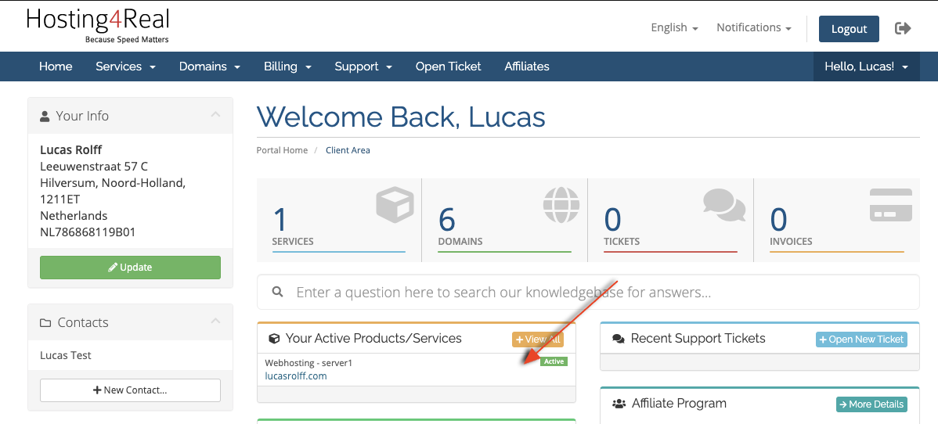Screen dimensions: 938x424
Task: Click the Open New Ticket button
Action: tap(861, 340)
